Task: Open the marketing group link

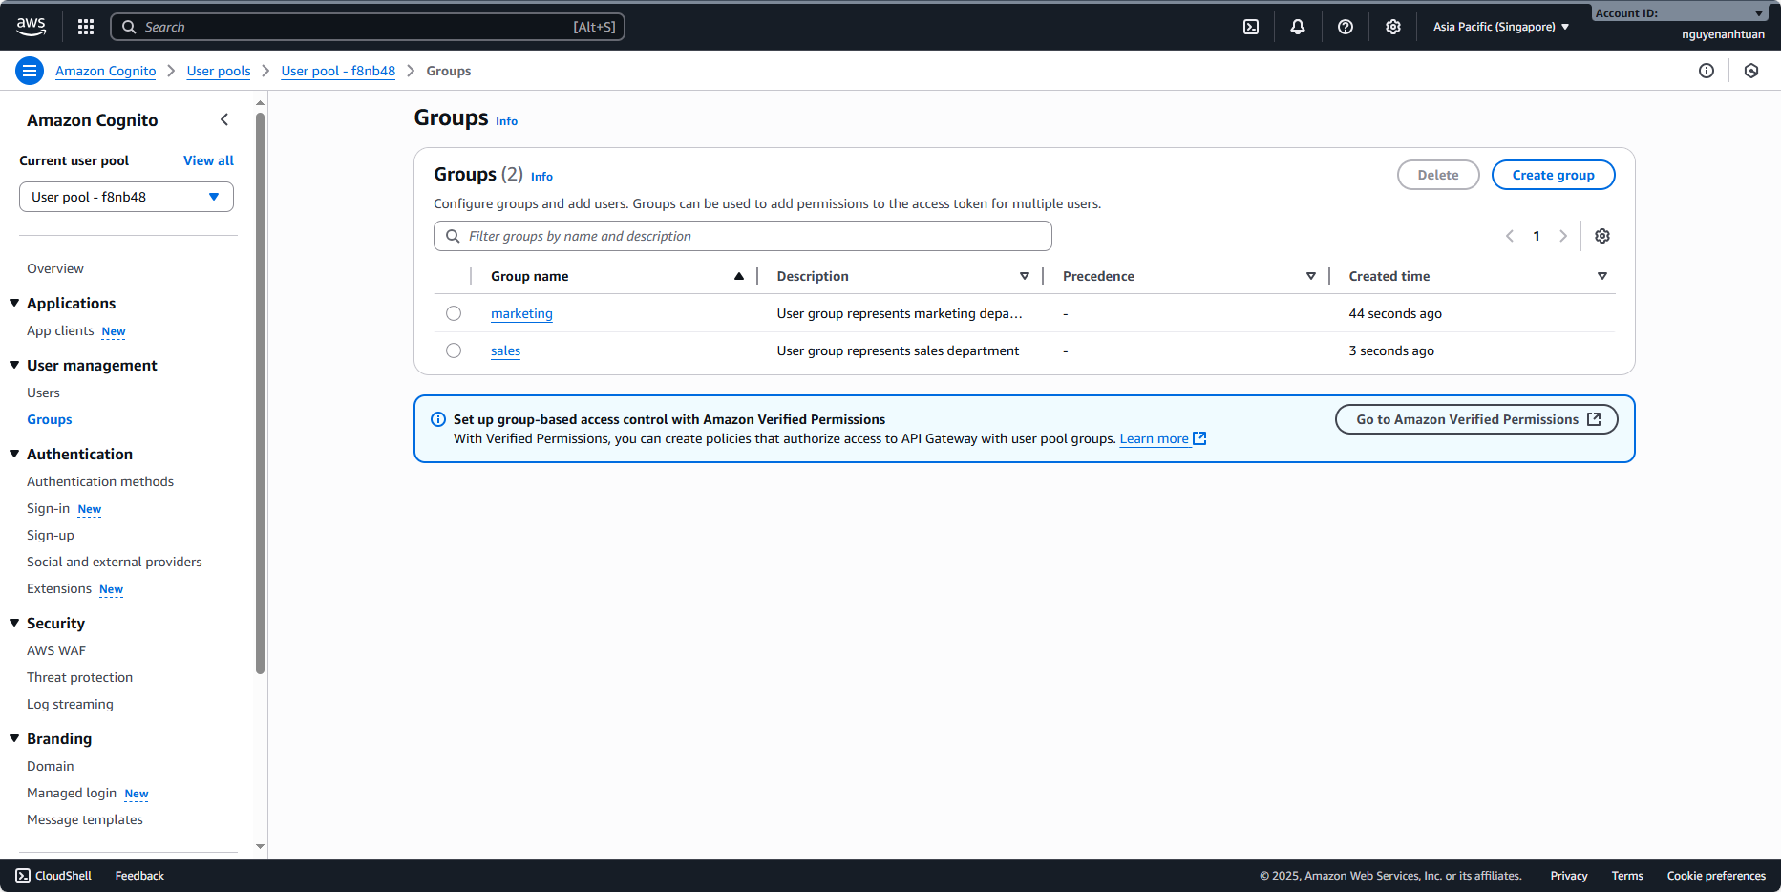Action: [x=521, y=313]
